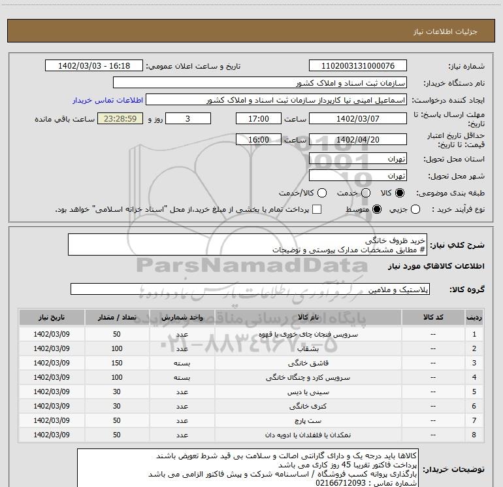Click the واحد شمارش column header
The width and height of the screenshot is (503, 487).
point(182,317)
